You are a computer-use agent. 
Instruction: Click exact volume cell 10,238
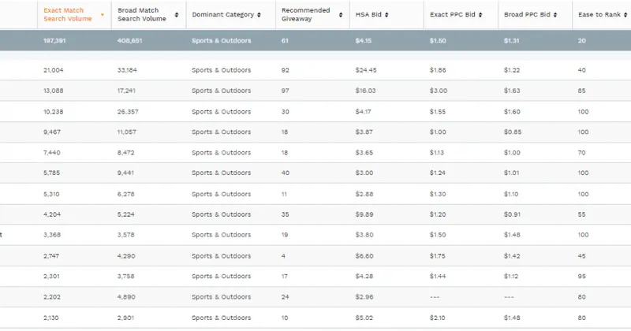[x=53, y=111]
